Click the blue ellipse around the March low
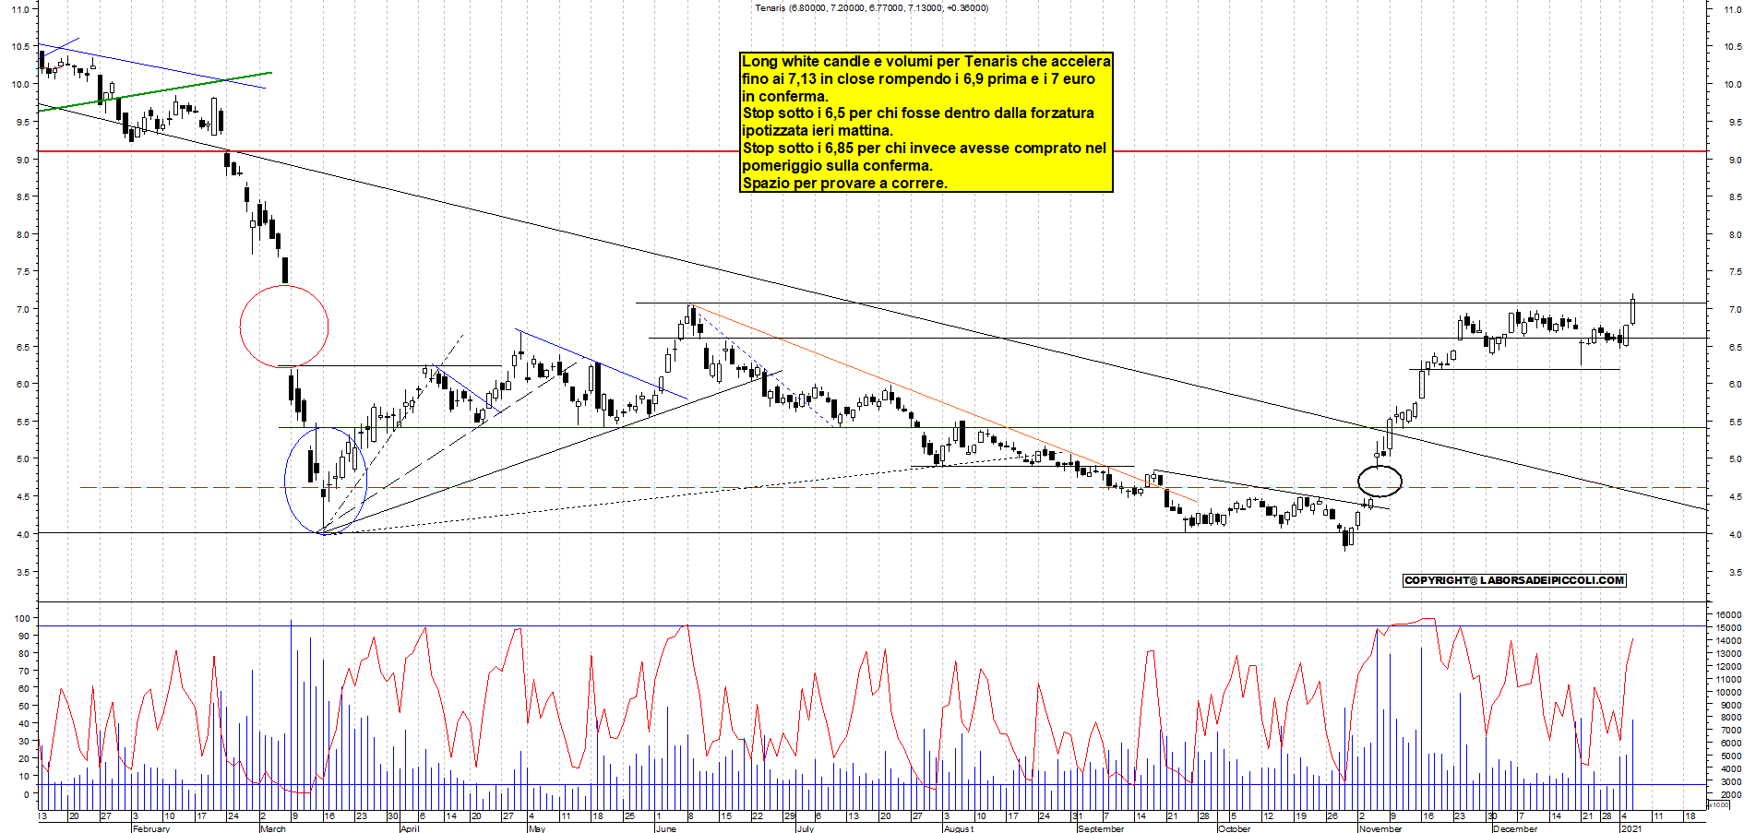This screenshot has height=833, width=1744. point(326,481)
